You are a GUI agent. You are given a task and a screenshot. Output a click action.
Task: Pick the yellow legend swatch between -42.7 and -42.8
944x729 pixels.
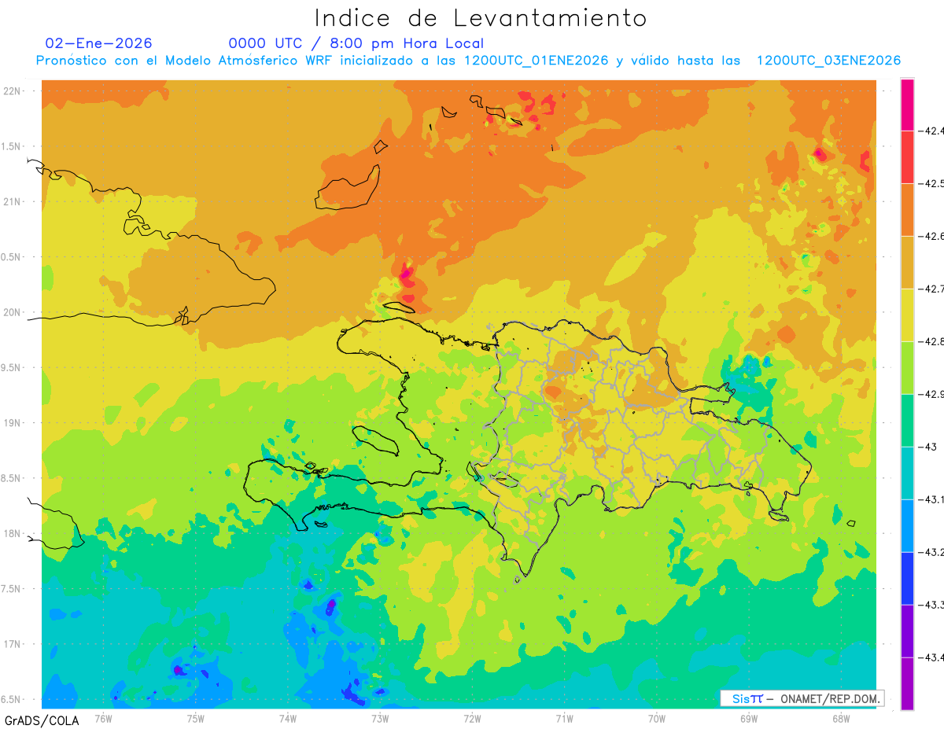pyautogui.click(x=907, y=315)
